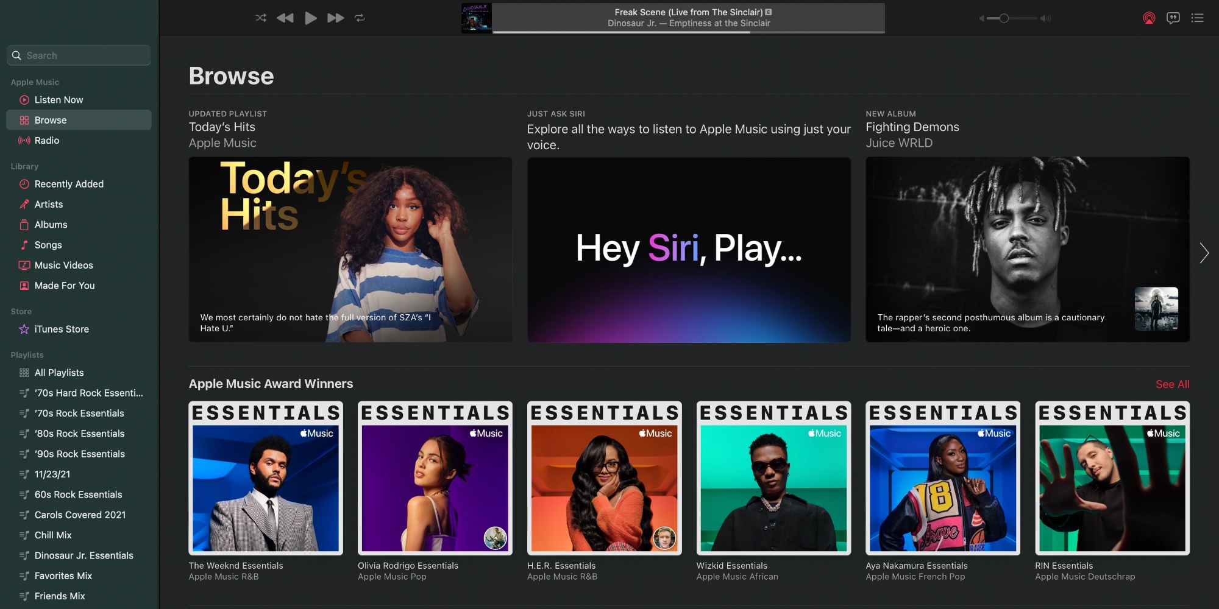Viewport: 1219px width, 609px height.
Task: Open the iTunes Store
Action: [60, 329]
